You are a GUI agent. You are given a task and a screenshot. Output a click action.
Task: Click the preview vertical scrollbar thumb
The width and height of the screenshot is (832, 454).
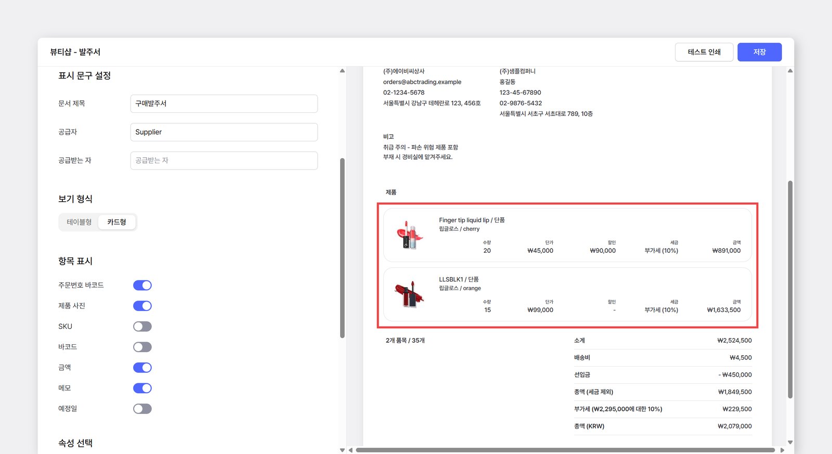click(790, 289)
